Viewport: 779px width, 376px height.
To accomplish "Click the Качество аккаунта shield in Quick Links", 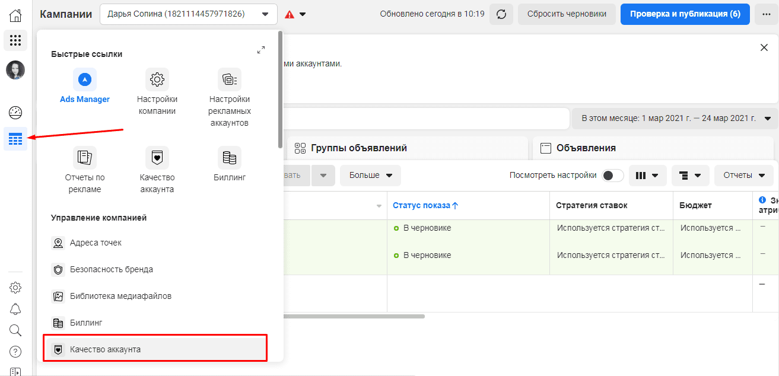I will [x=157, y=157].
